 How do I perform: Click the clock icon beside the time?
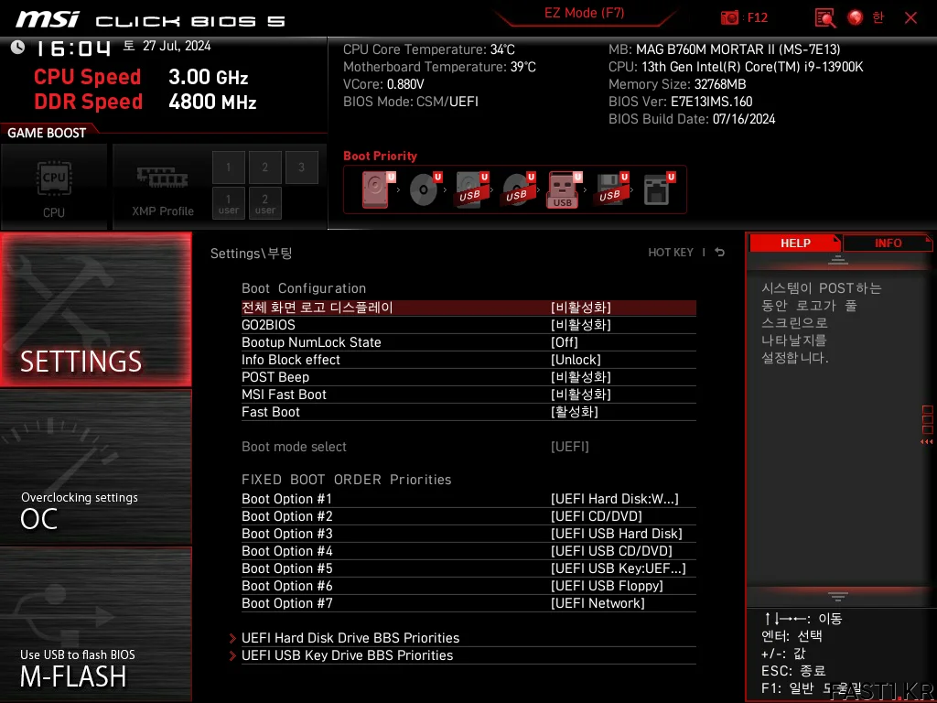18,48
